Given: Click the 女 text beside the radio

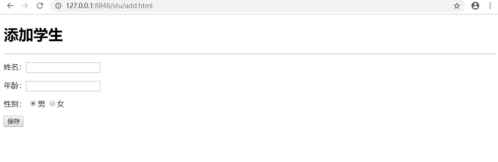Looking at the screenshot, I should [x=61, y=104].
